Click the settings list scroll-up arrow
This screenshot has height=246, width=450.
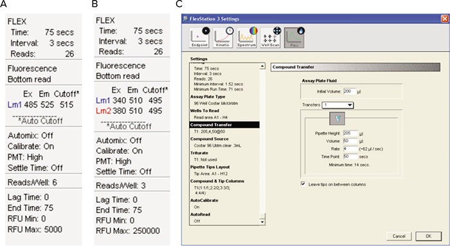(262, 66)
